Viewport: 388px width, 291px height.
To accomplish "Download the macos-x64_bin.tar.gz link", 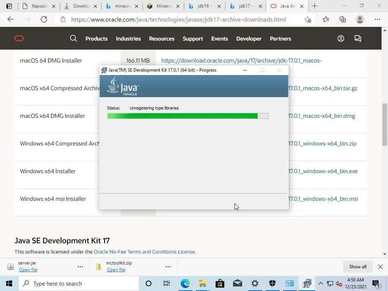I will [x=323, y=88].
